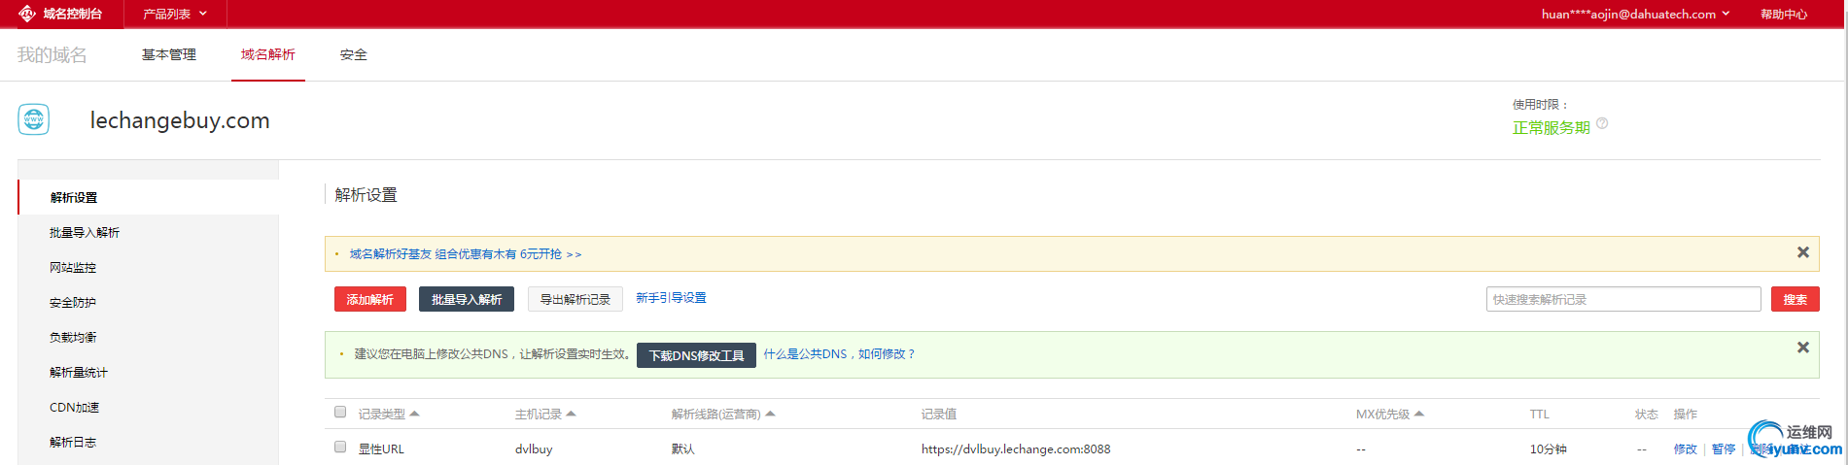1848x465 pixels.
Task: Click the 默认 line cell
Action: [682, 448]
